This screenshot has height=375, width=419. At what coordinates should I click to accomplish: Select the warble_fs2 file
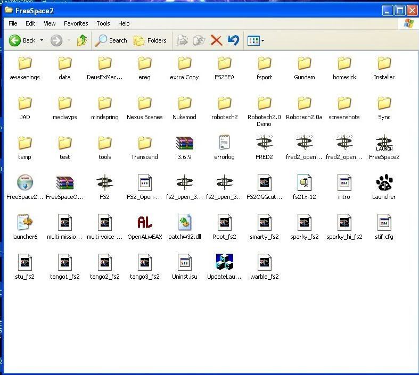click(264, 267)
